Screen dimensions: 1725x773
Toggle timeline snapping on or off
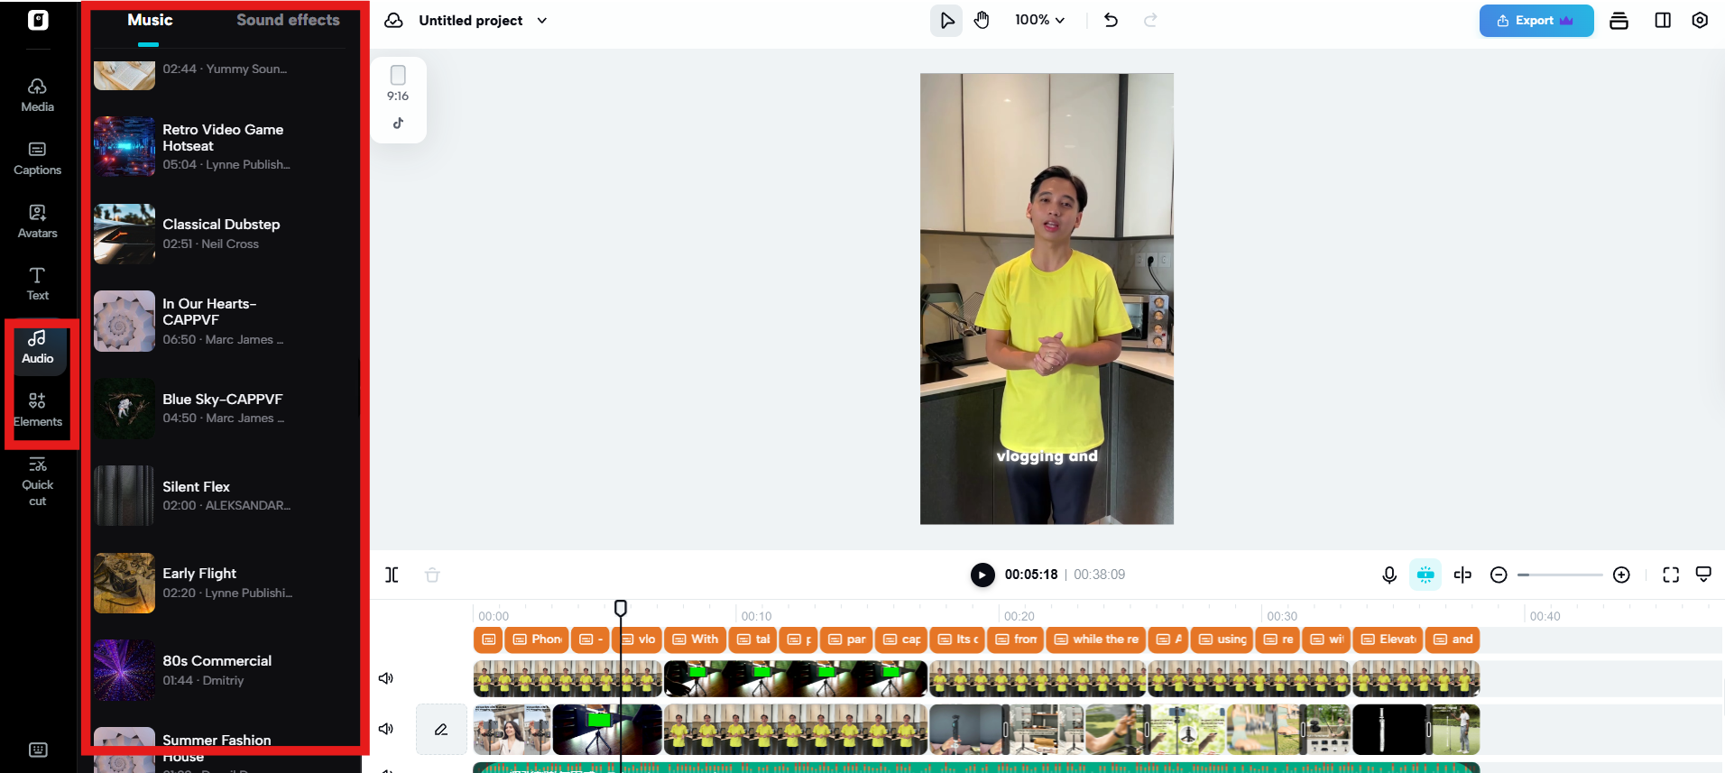click(x=1425, y=575)
